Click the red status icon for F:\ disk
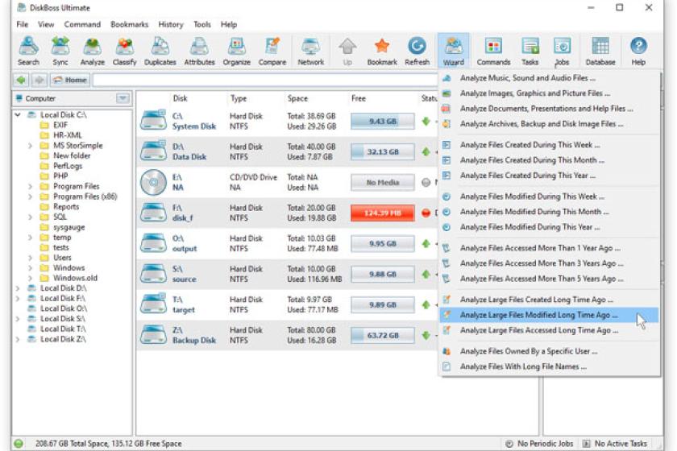The image size is (677, 451). 426,213
